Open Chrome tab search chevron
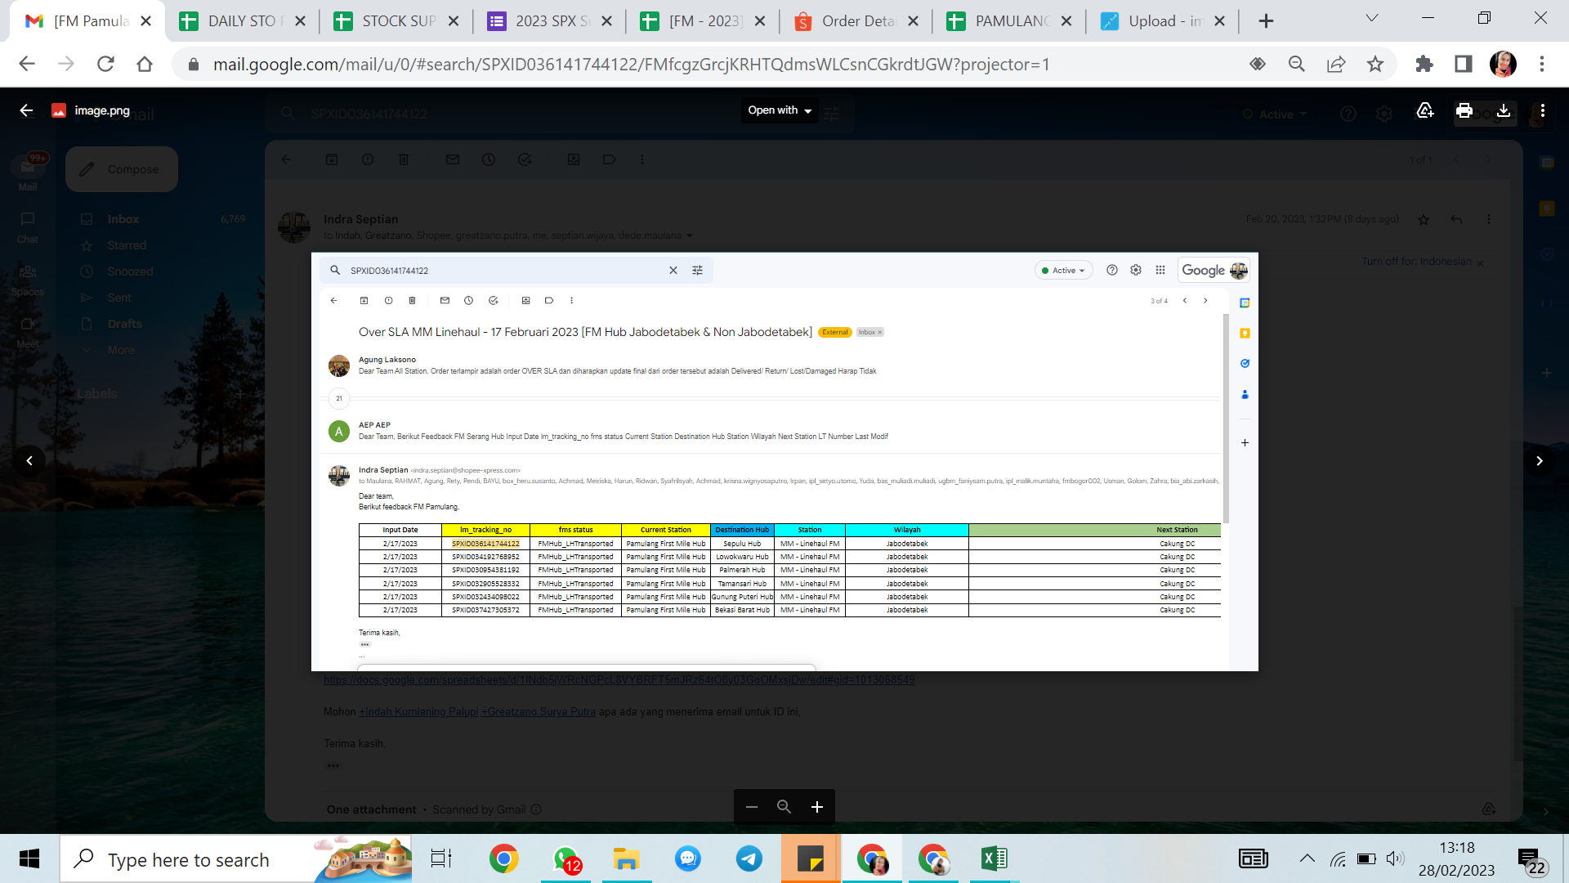Screen dimensions: 1569x883 point(1372,18)
